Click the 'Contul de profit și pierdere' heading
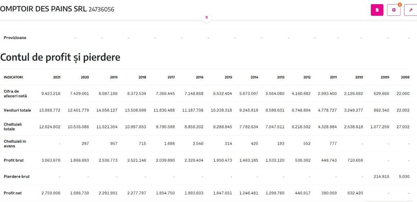Image resolution: width=417 pixels, height=202 pixels. tap(60, 57)
